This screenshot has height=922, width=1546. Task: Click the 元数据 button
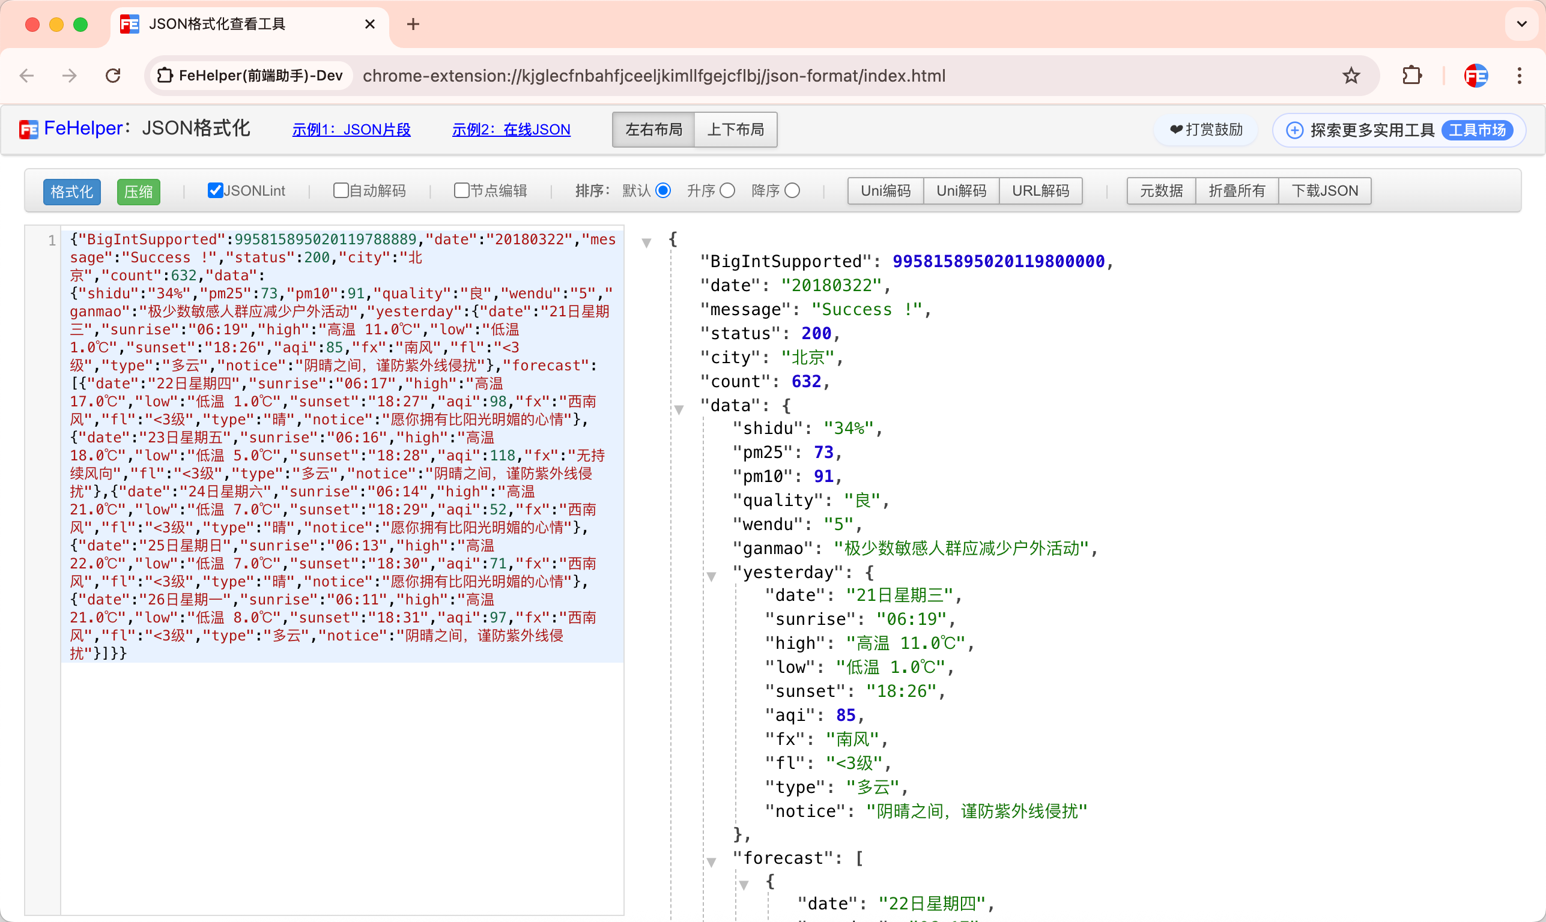tap(1161, 191)
